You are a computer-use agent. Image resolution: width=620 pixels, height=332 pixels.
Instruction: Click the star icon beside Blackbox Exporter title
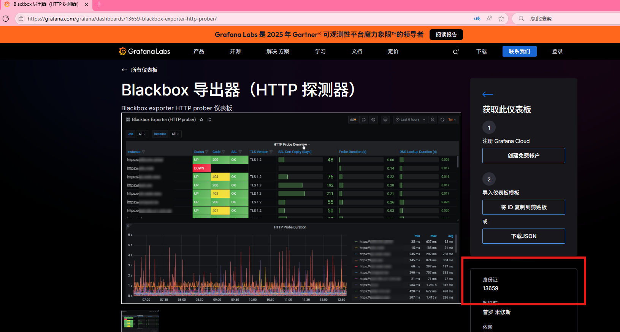coord(201,119)
